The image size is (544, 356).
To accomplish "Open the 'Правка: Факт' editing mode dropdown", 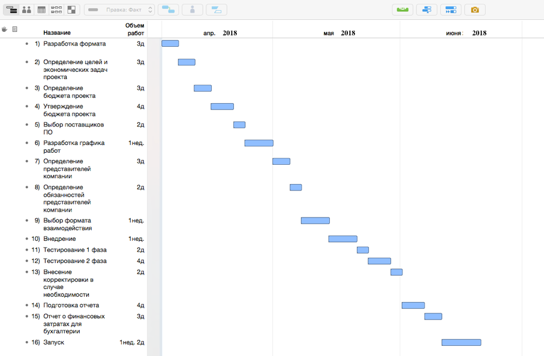I will 119,10.
